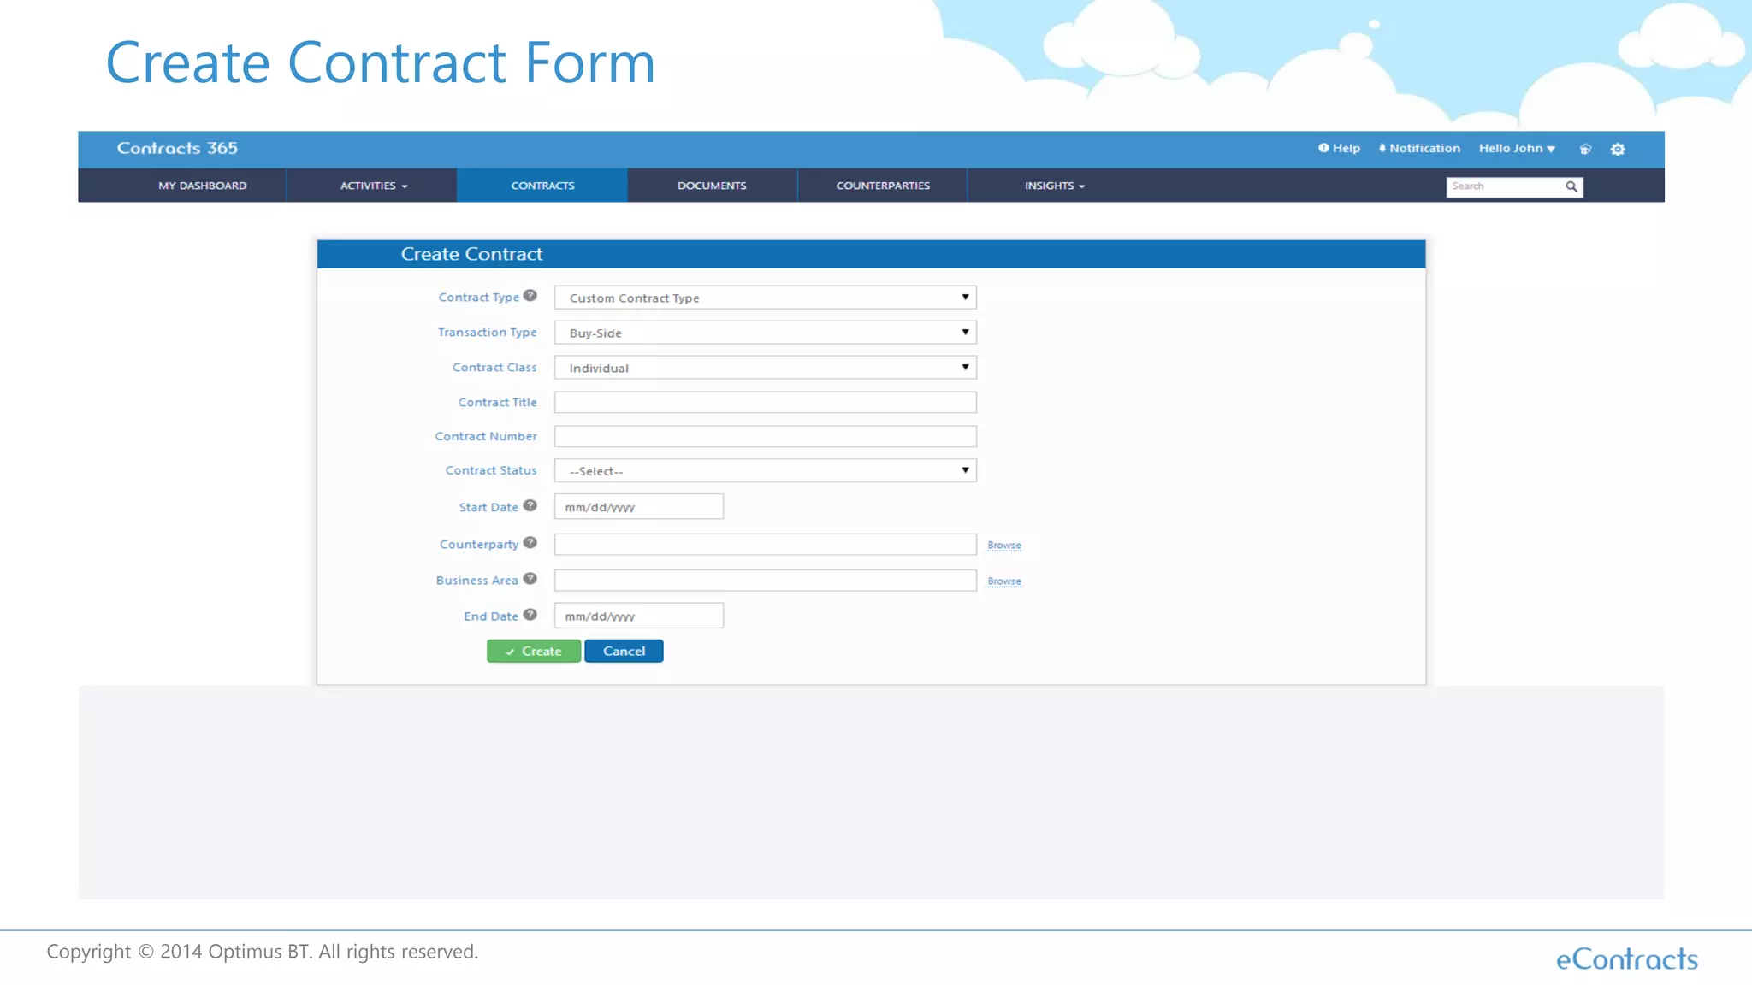Open the settings gear icon in header
This screenshot has height=985, width=1752.
click(1618, 149)
